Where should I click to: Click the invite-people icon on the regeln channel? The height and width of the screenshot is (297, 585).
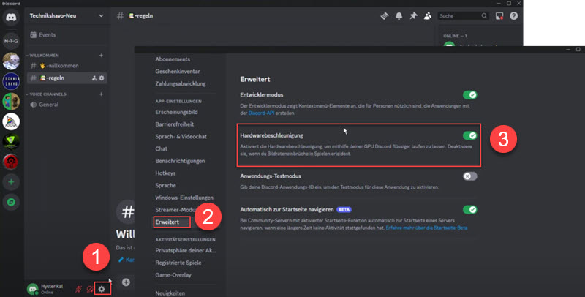94,78
